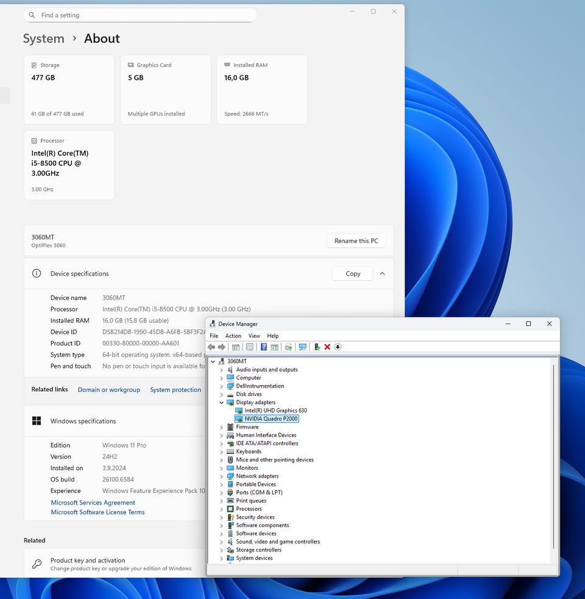Screen dimensions: 585x599
Task: Click update driver icon left of red X
Action: click(317, 347)
